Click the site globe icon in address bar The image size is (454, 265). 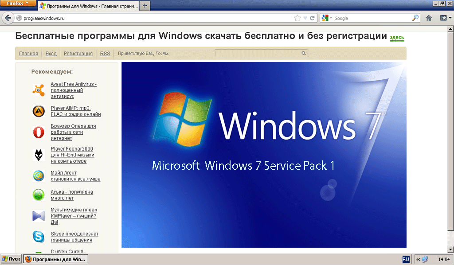19,18
